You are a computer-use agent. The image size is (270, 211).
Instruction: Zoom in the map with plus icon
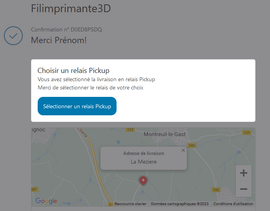244,173
